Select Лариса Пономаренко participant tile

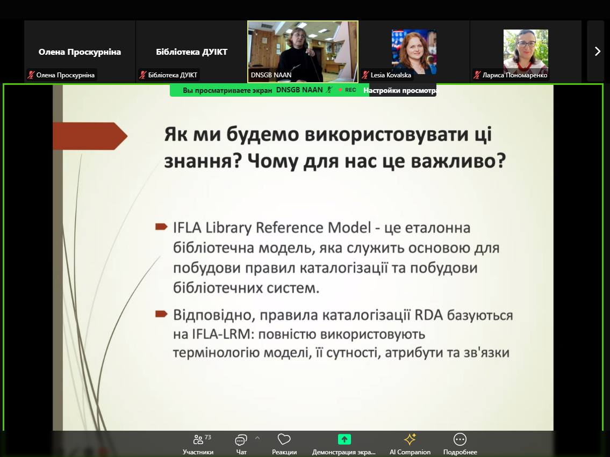click(526, 52)
